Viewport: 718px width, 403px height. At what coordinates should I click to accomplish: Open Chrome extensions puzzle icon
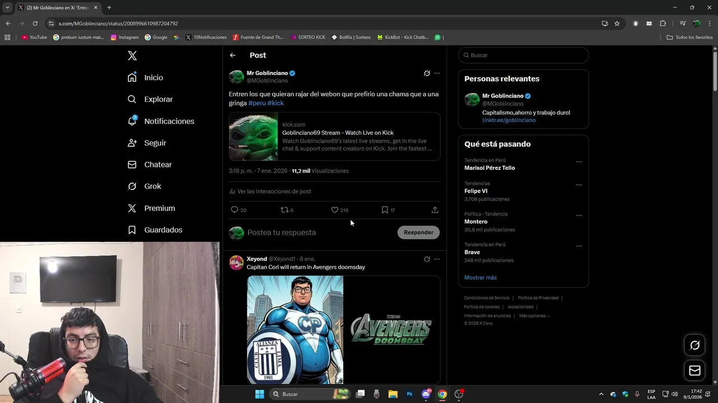point(663,24)
